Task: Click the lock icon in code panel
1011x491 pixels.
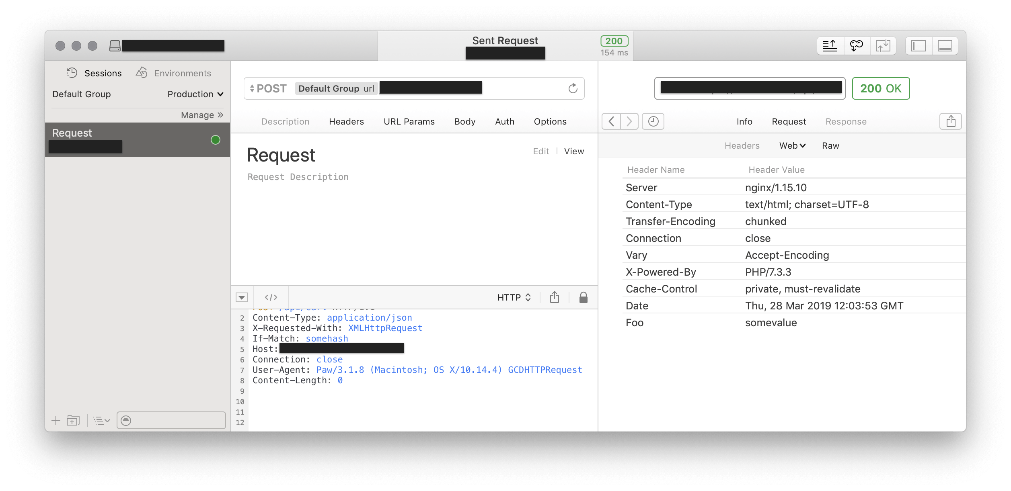Action: 583,297
